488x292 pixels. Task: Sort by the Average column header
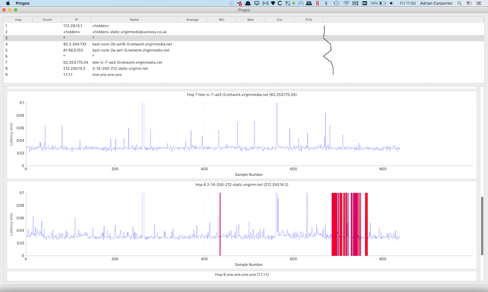click(x=193, y=20)
